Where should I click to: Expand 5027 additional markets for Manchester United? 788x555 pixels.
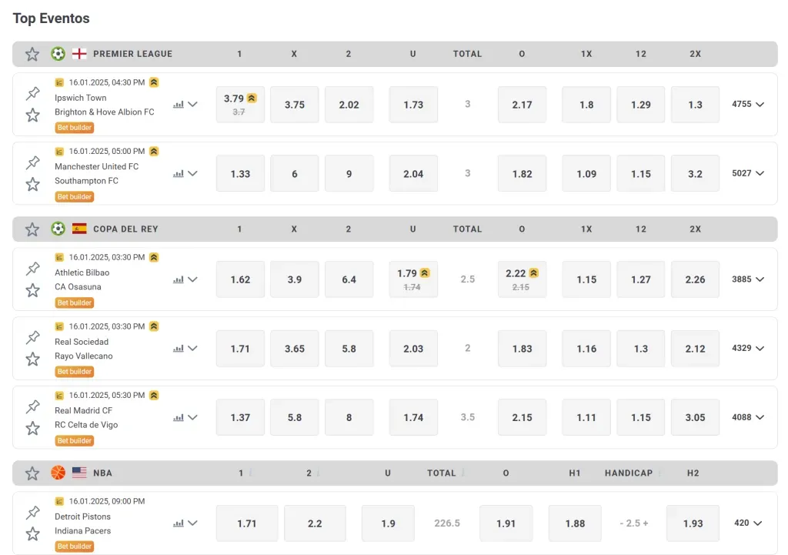click(x=748, y=174)
